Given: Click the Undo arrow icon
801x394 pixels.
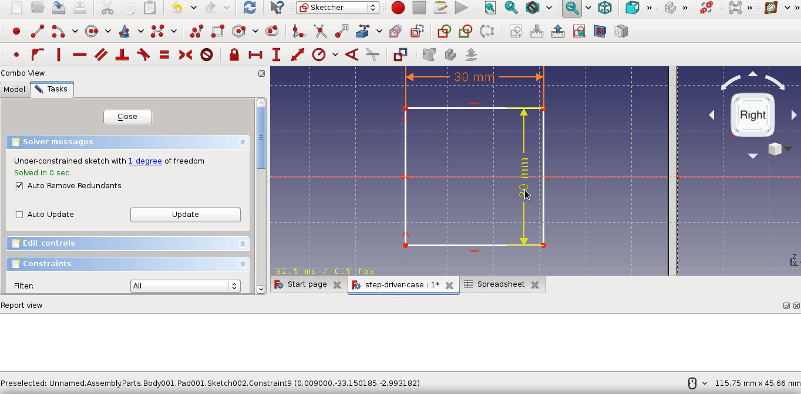Looking at the screenshot, I should click(176, 8).
